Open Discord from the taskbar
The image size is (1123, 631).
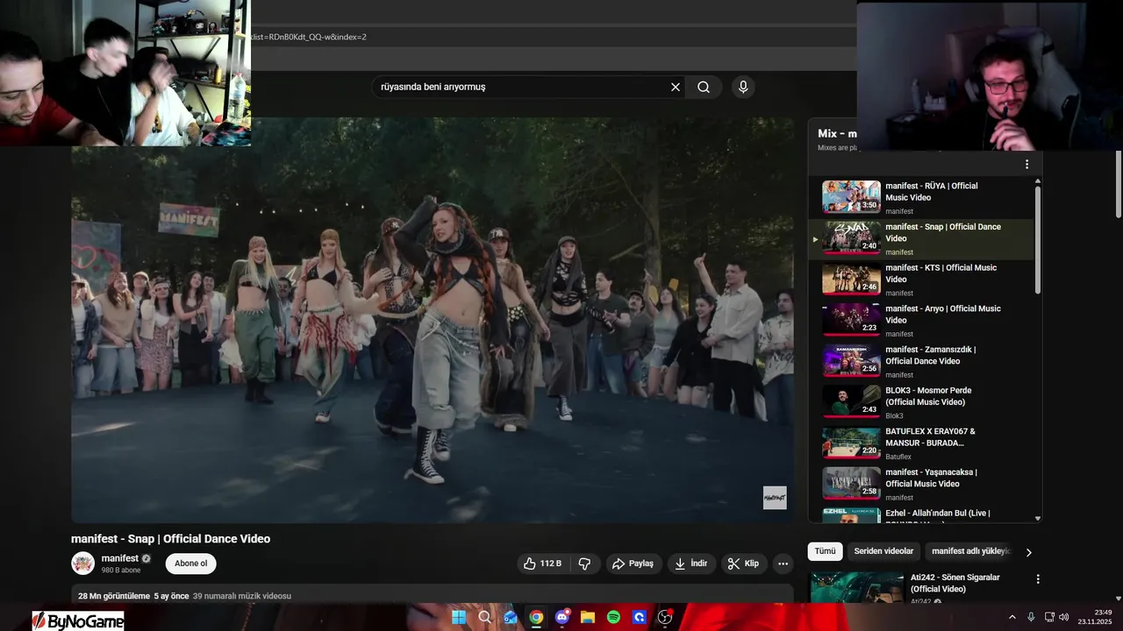point(562,617)
